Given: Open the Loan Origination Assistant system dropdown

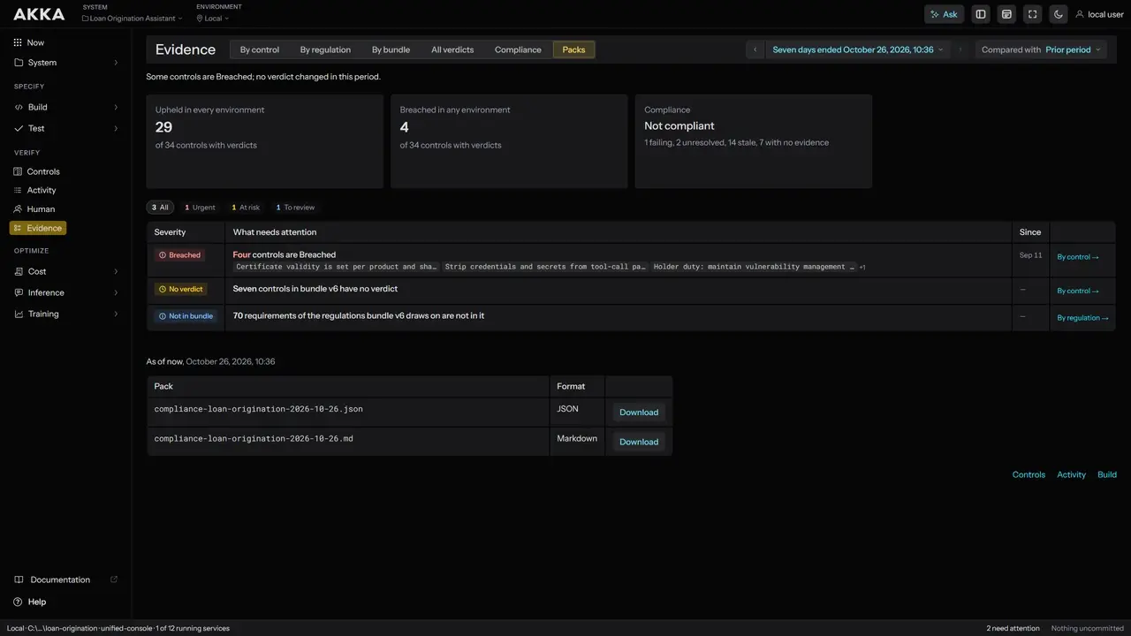Looking at the screenshot, I should click(x=133, y=18).
